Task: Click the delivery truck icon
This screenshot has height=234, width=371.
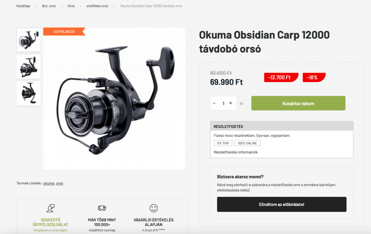Action: (x=102, y=208)
